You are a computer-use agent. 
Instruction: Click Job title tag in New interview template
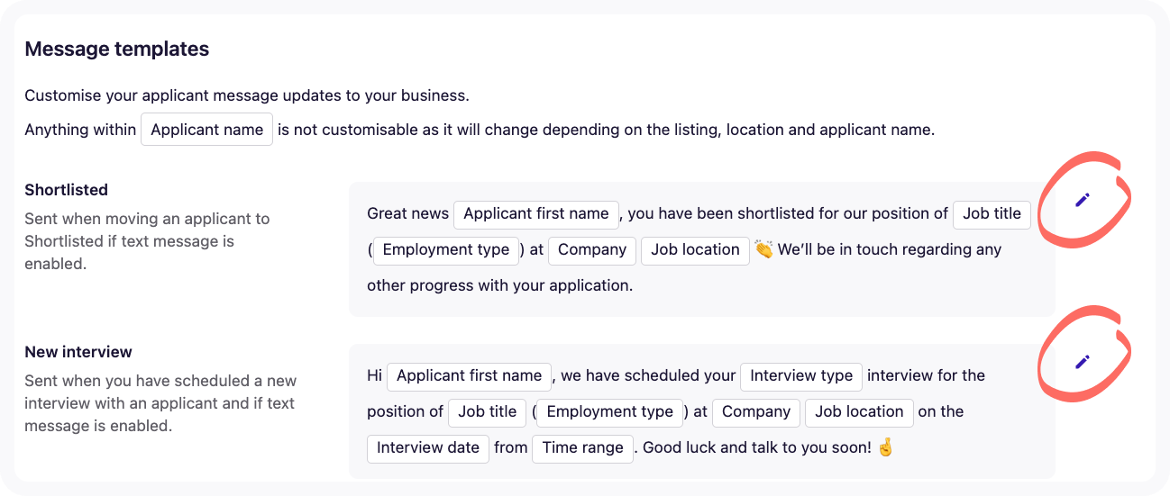(x=487, y=411)
